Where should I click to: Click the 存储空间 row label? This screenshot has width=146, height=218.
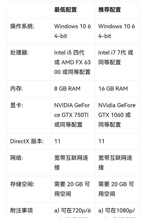pos(22,184)
